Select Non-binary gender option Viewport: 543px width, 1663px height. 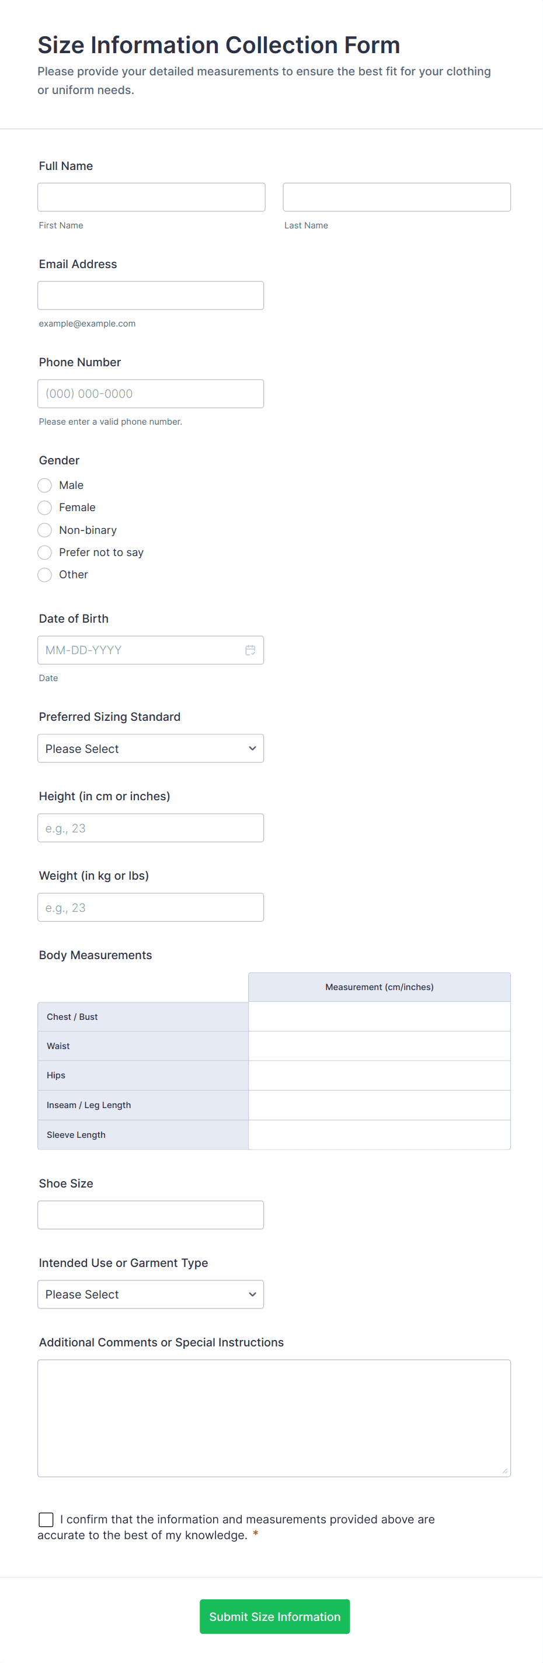[x=44, y=530]
